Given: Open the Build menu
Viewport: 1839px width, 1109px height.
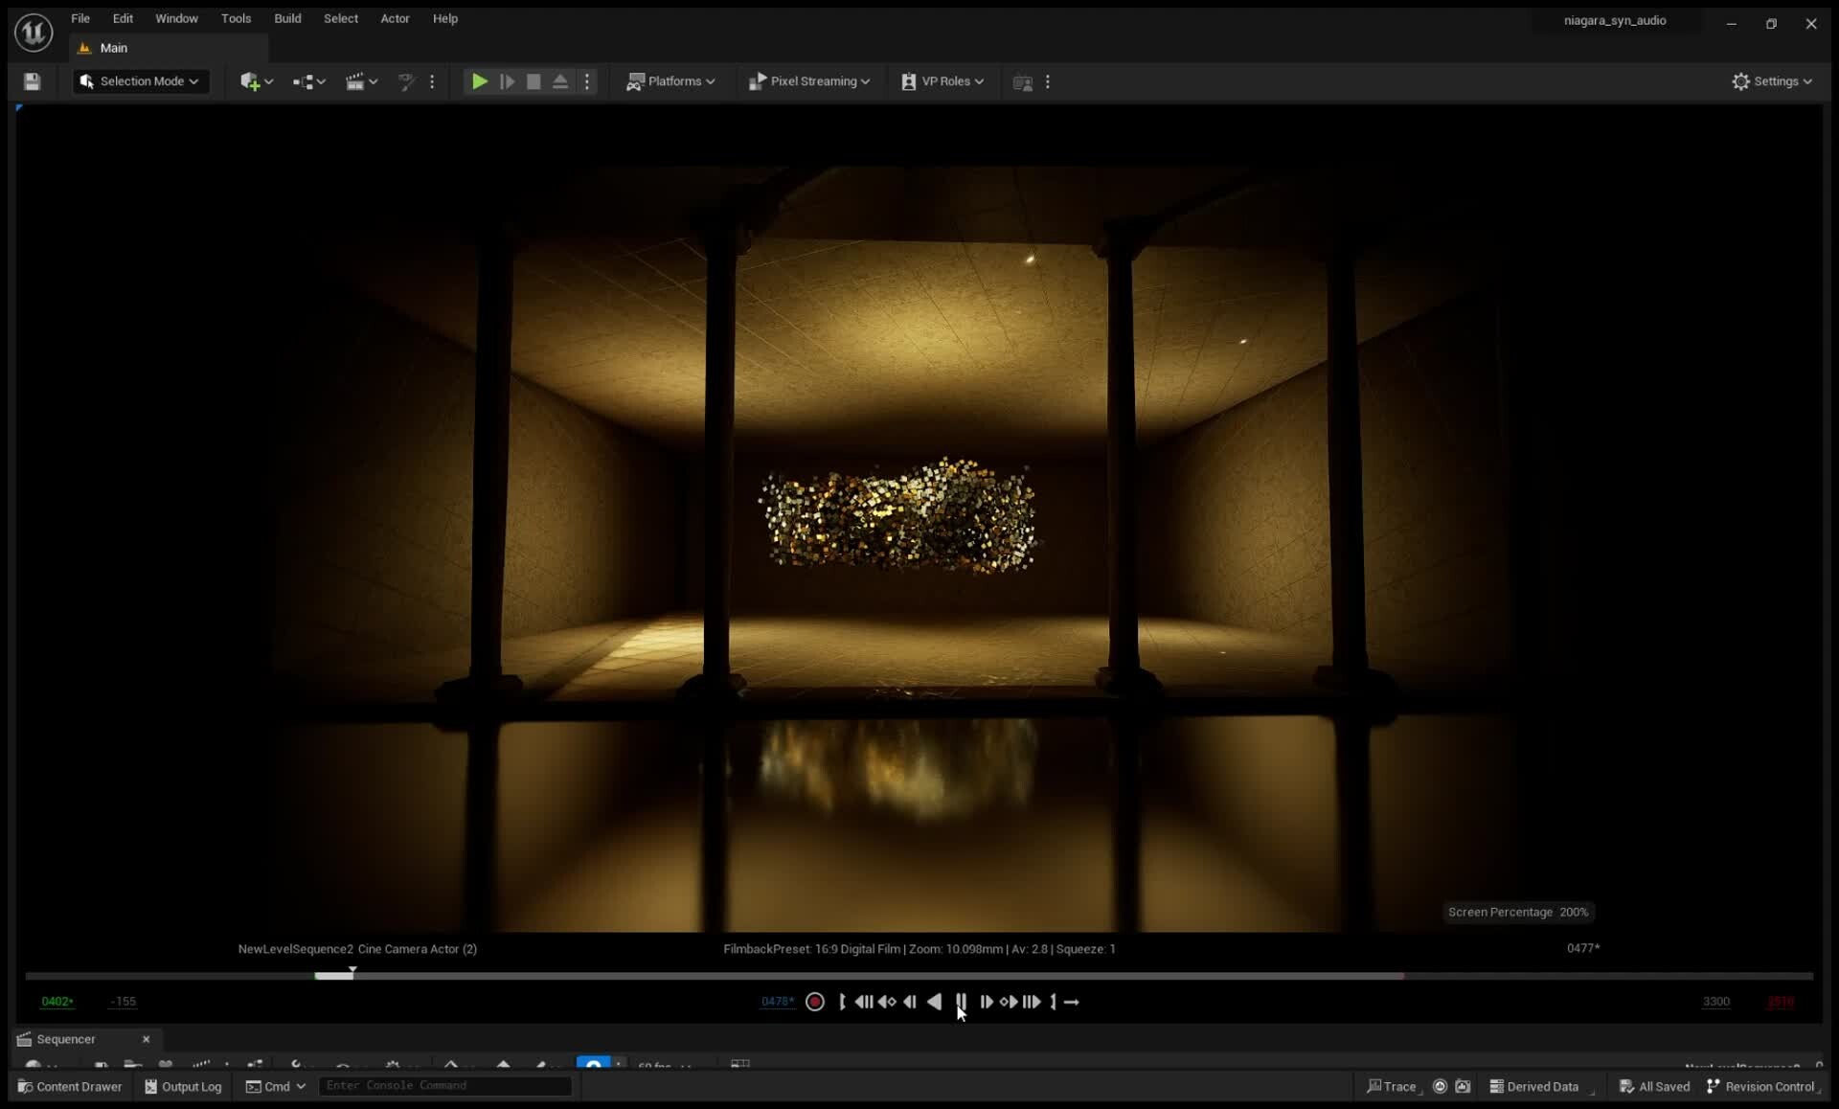Looking at the screenshot, I should [287, 18].
